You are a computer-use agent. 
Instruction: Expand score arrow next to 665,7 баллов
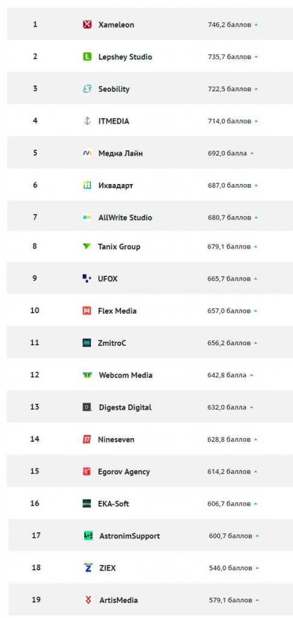(256, 279)
